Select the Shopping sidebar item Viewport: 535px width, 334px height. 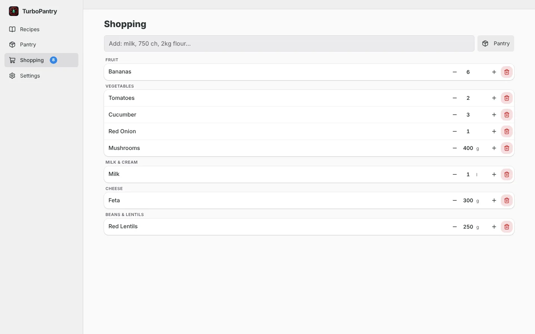click(x=41, y=60)
